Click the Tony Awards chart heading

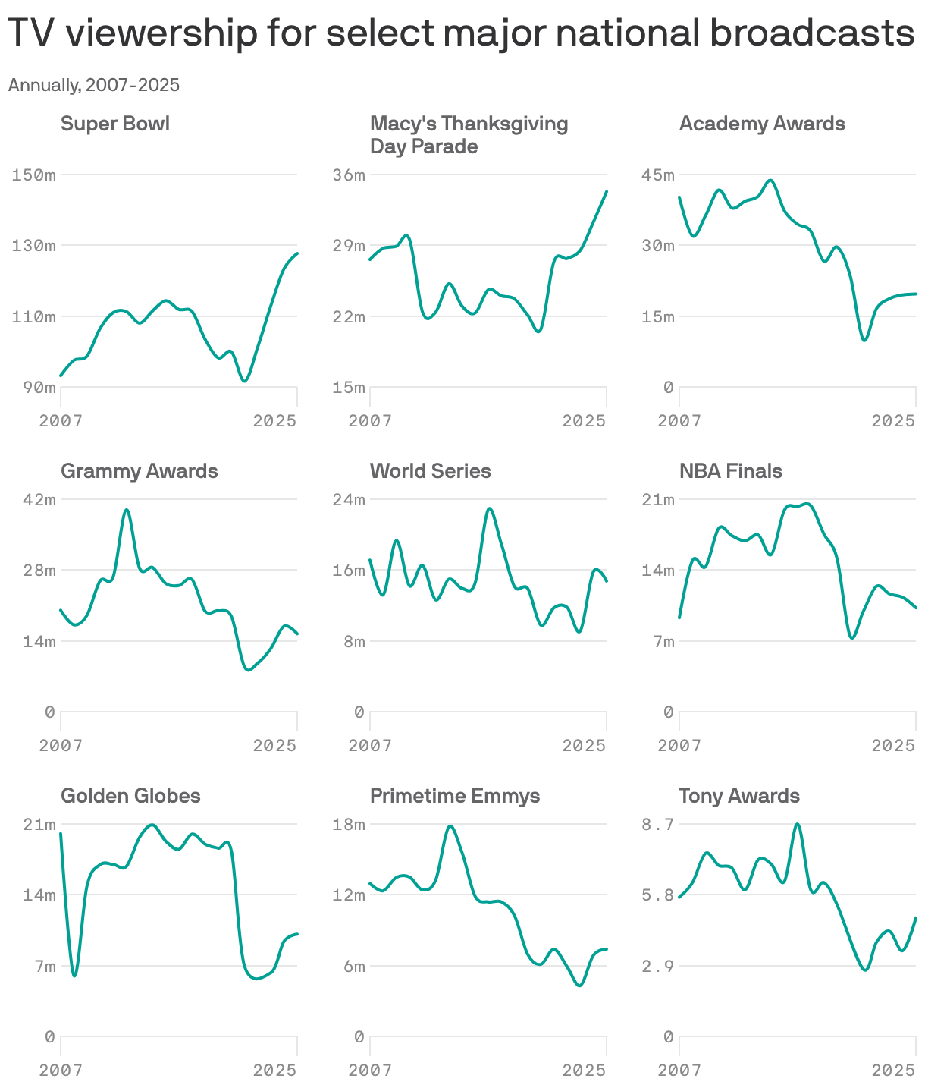click(x=740, y=796)
